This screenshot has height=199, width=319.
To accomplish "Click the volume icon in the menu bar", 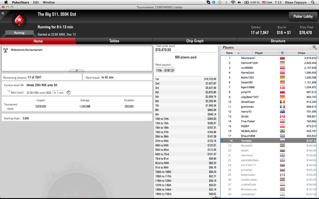I will 239,2.
